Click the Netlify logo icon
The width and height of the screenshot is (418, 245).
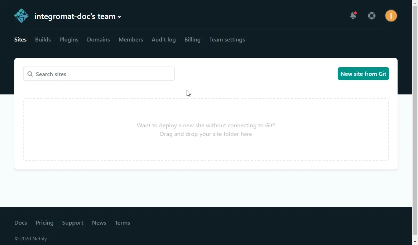tap(21, 16)
